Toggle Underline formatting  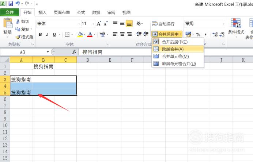pyautogui.click(x=54, y=34)
